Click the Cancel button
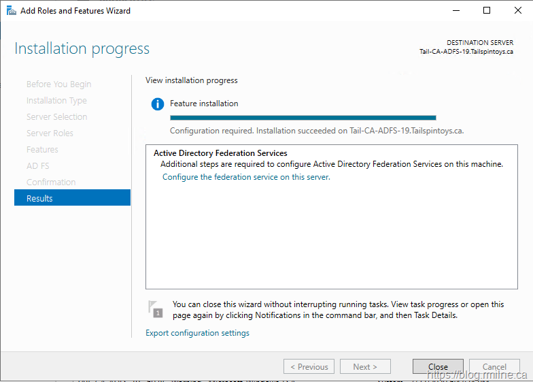Screen dimensions: 533x382 click(x=494, y=366)
